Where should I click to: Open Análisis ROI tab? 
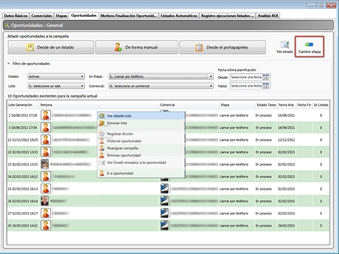(x=268, y=16)
